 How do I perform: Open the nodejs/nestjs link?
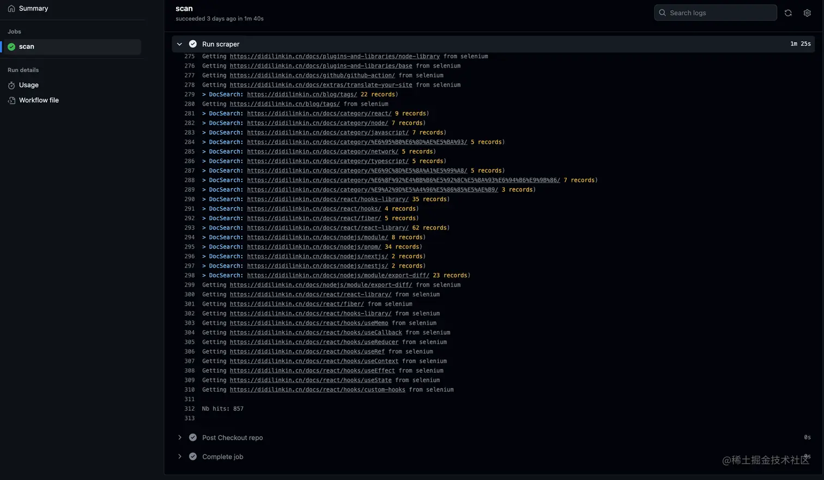point(318,266)
